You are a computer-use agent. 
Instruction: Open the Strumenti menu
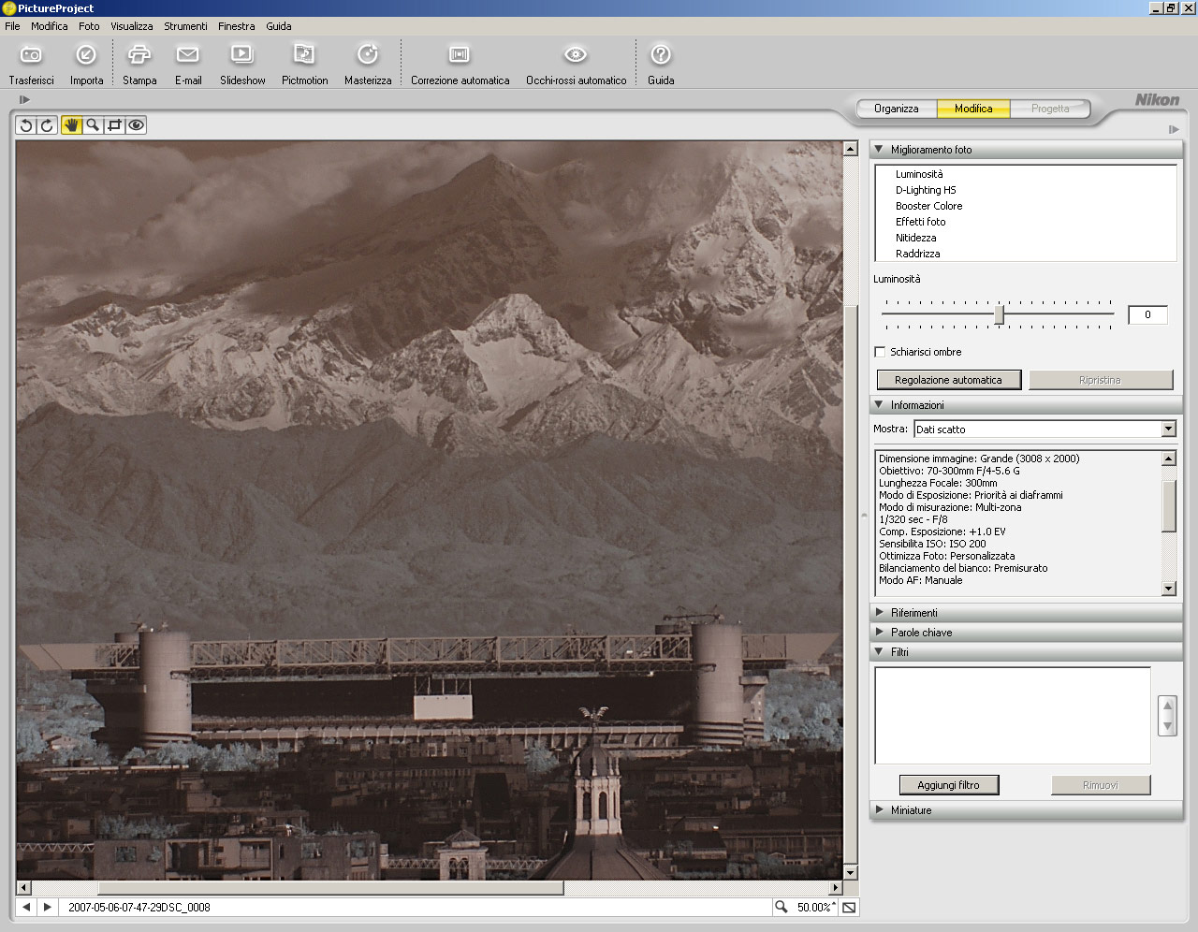[x=185, y=26]
